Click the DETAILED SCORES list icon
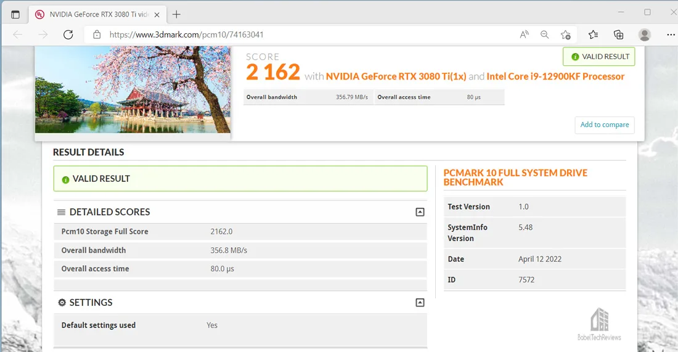This screenshot has width=678, height=352. coord(62,212)
